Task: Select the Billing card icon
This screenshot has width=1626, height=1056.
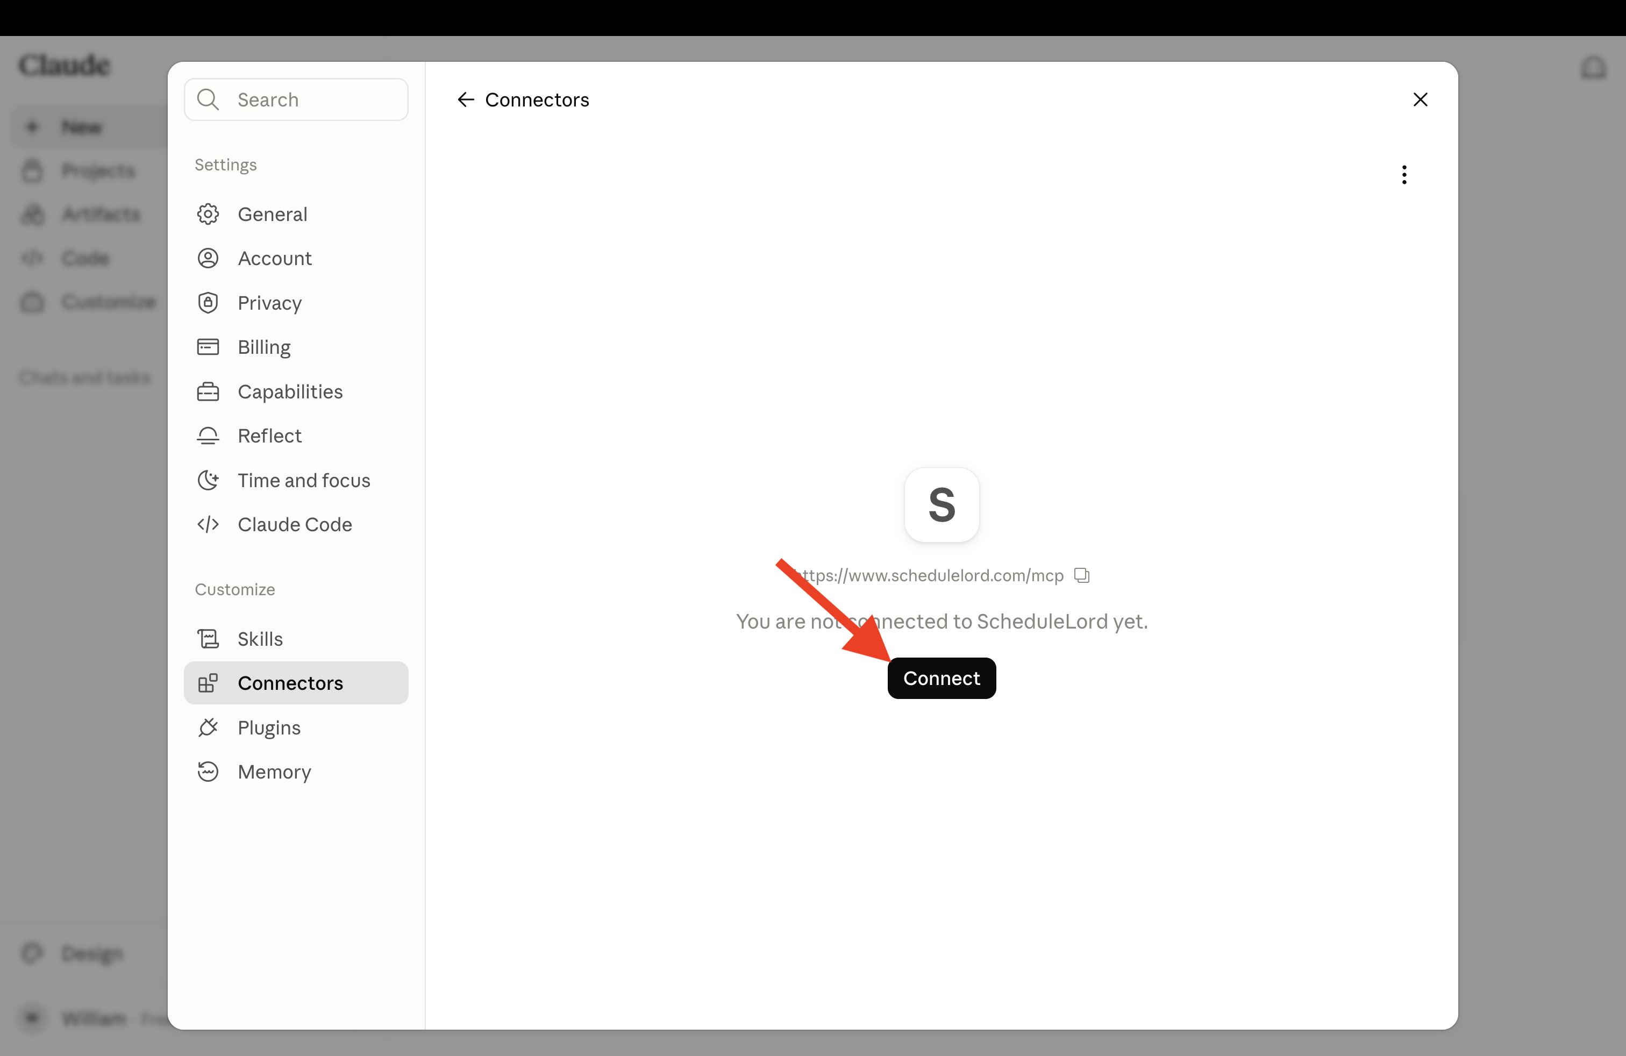Action: (208, 347)
